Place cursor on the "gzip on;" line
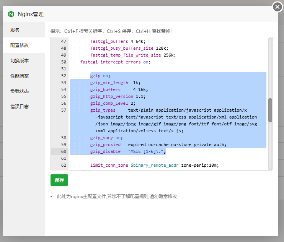Screen dimensions: 284x242 [100, 76]
